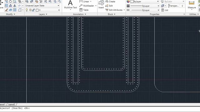The width and height of the screenshot is (200, 112).
Task: Expand the Annotation panel
Action: click(80, 14)
